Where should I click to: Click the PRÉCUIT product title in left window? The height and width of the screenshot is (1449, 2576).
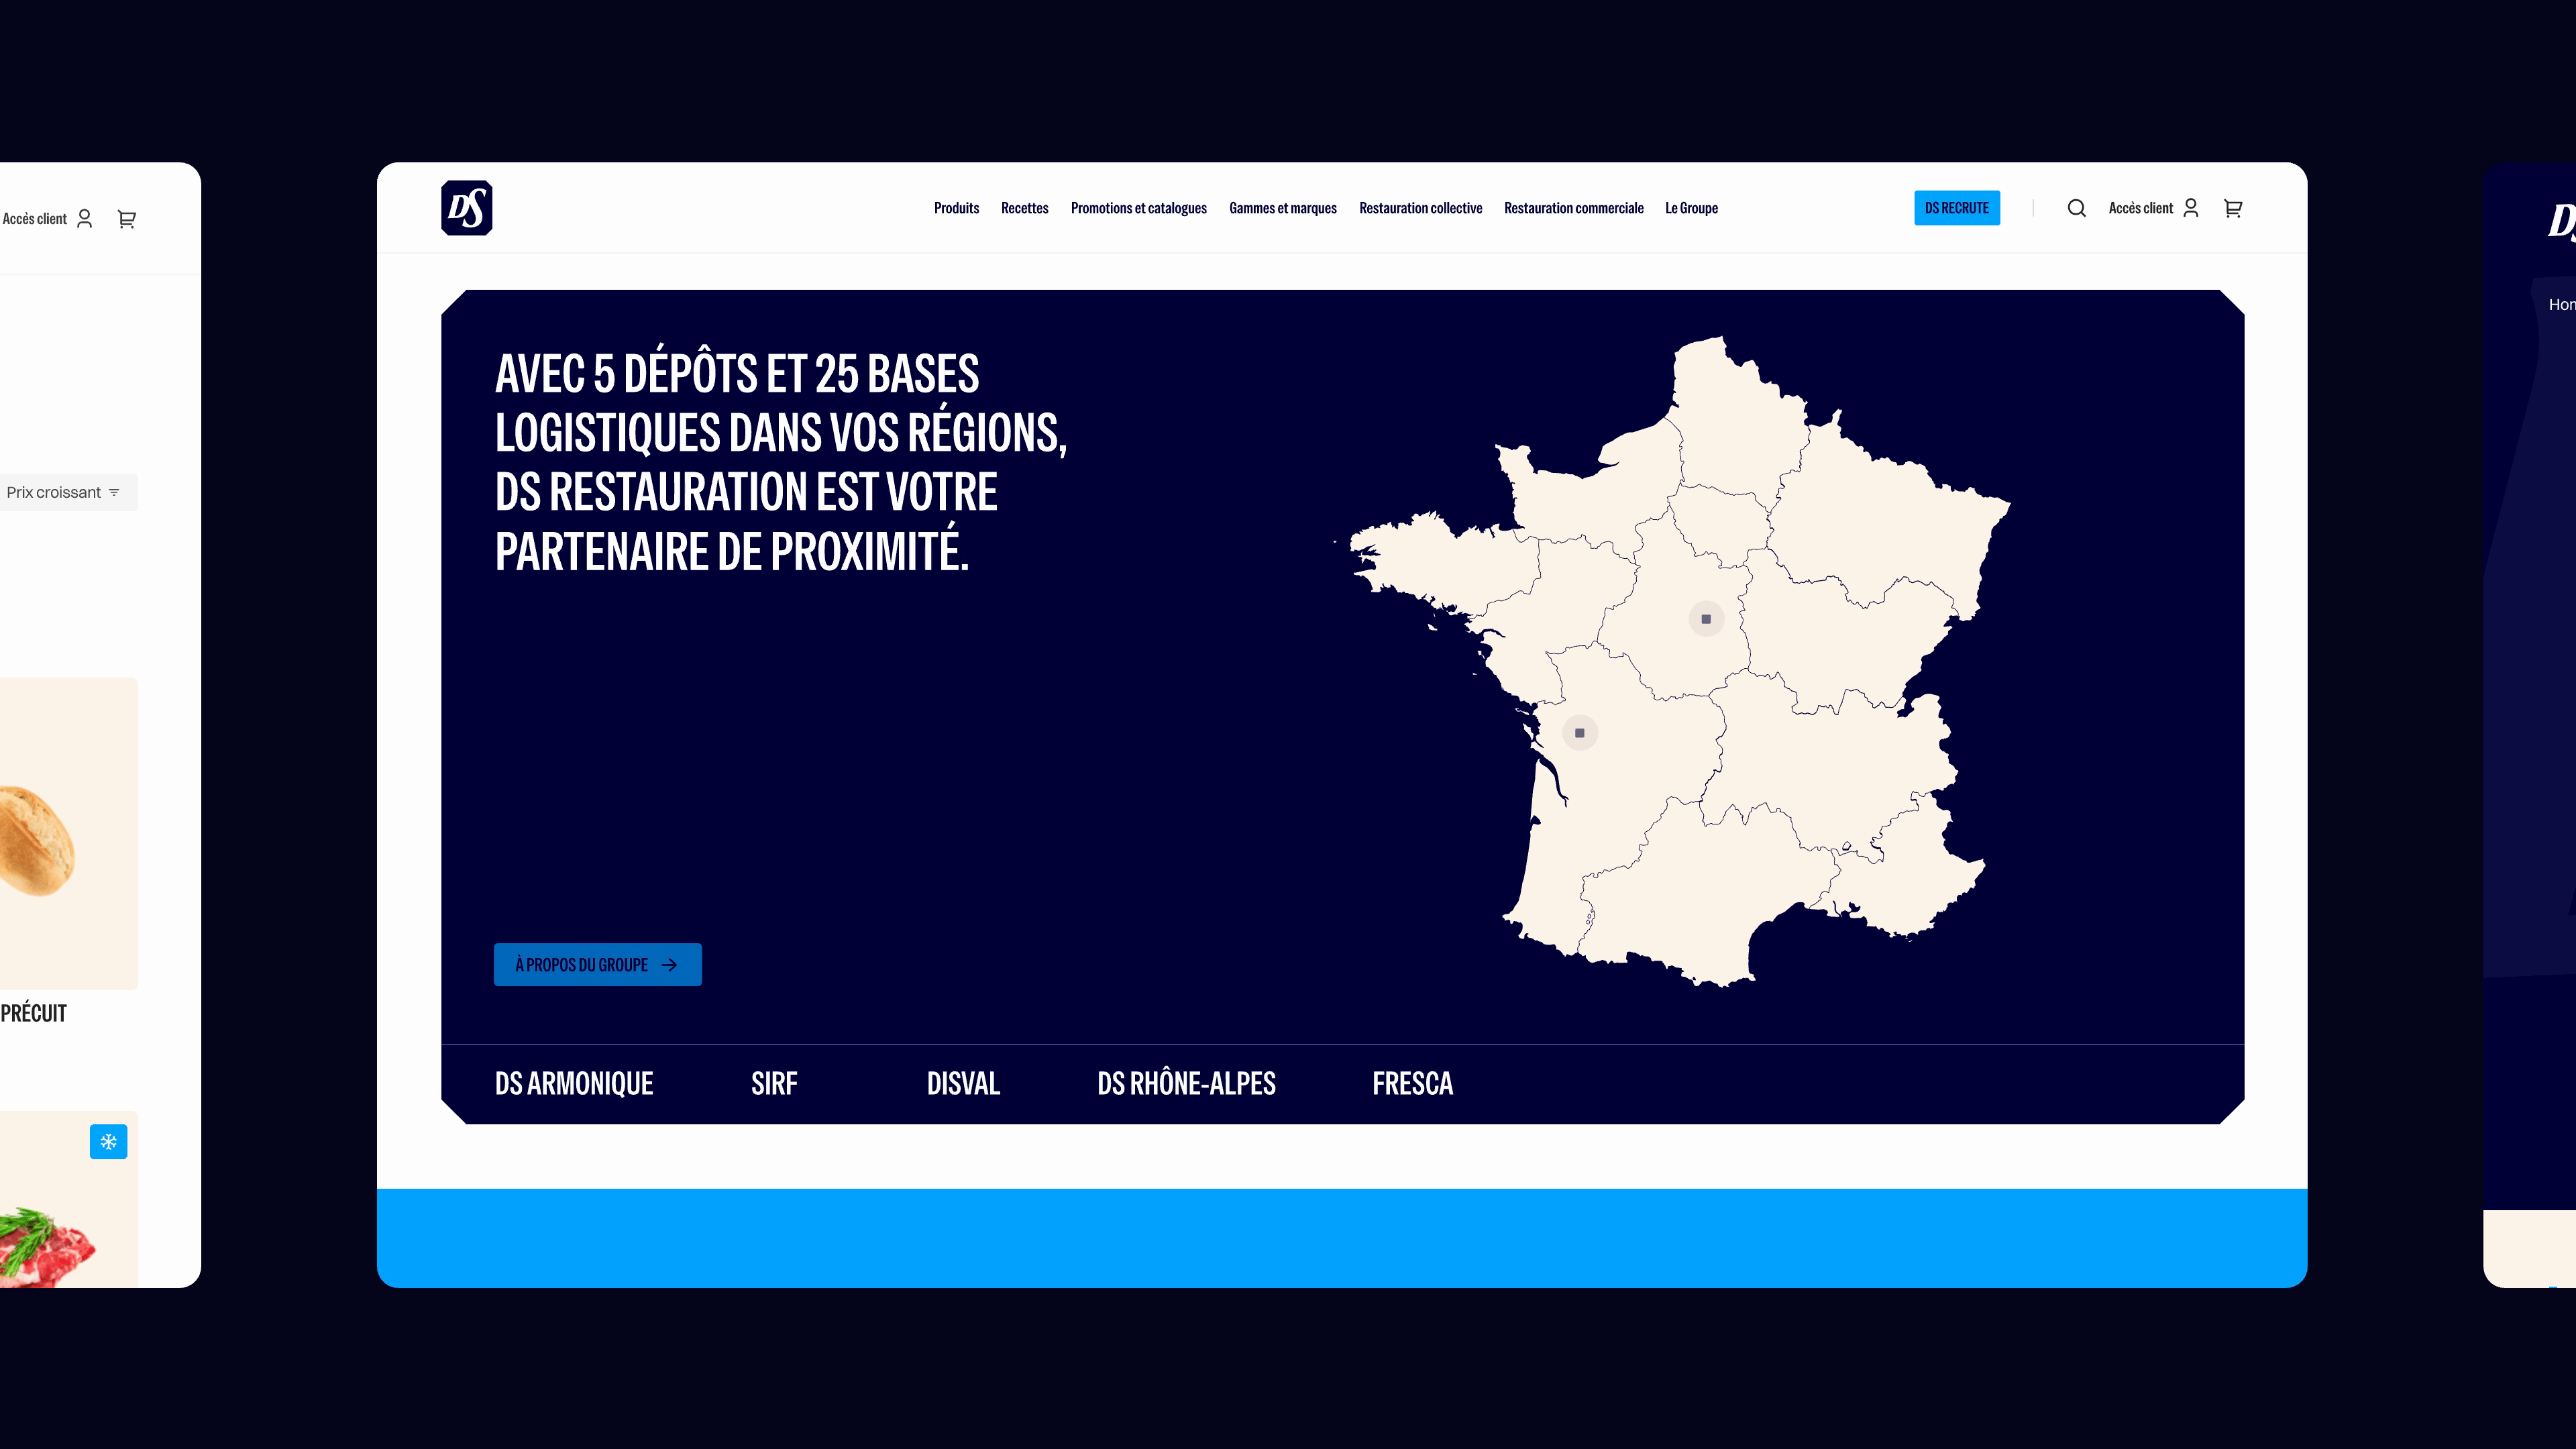pos(34,1013)
